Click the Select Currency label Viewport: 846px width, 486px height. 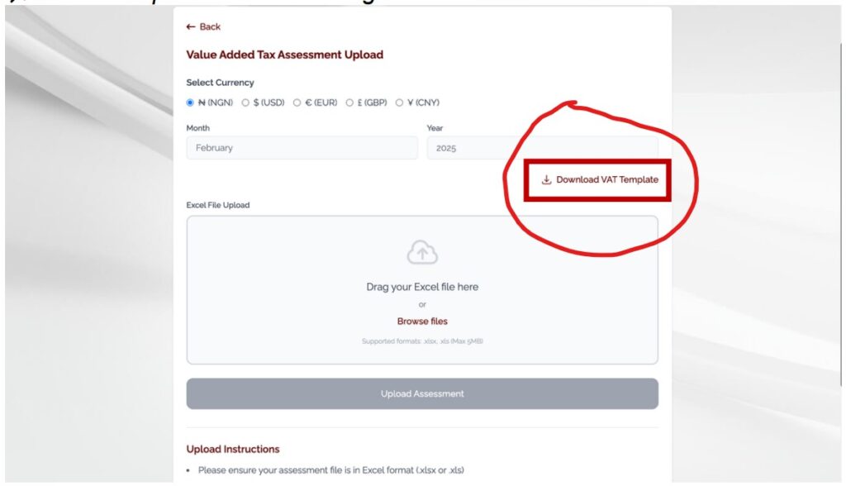(x=220, y=83)
